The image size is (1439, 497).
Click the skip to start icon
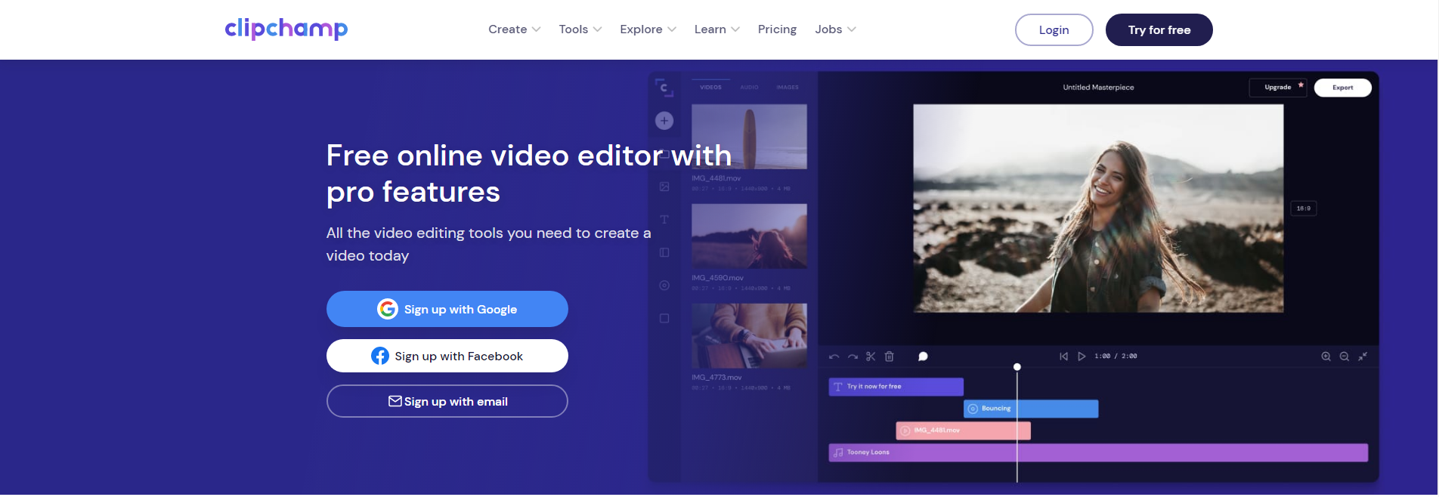coord(1063,357)
